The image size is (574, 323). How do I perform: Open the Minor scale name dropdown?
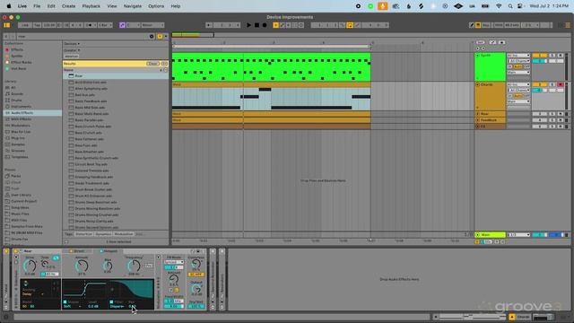[152, 25]
